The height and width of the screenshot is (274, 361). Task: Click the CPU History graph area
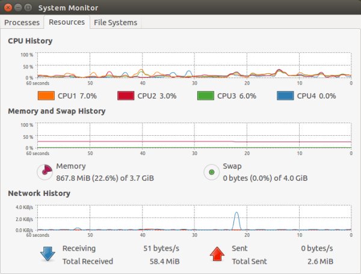click(x=194, y=65)
